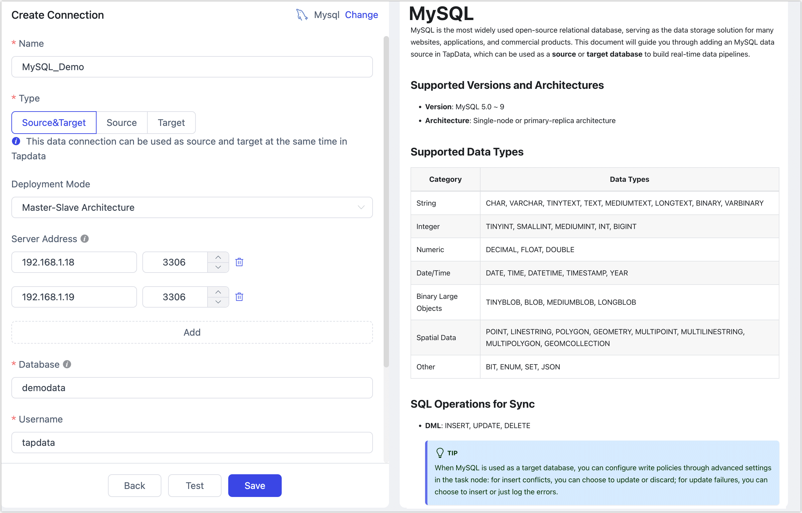
Task: Click the Server Address help info icon
Action: click(x=85, y=239)
